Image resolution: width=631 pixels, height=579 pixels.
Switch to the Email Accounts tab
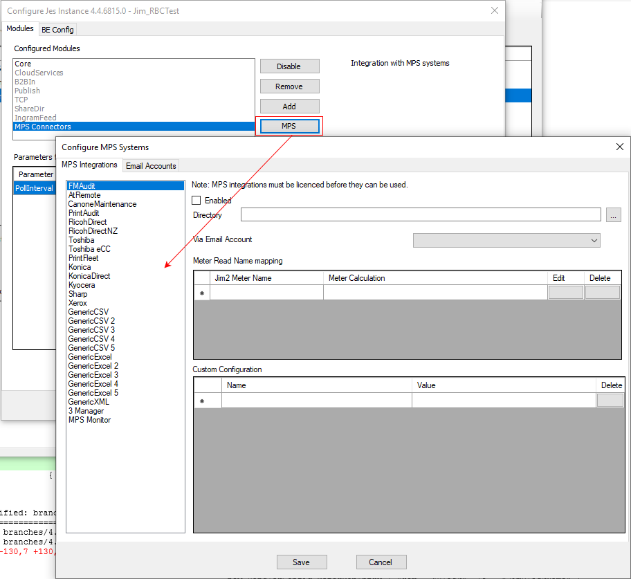(151, 166)
